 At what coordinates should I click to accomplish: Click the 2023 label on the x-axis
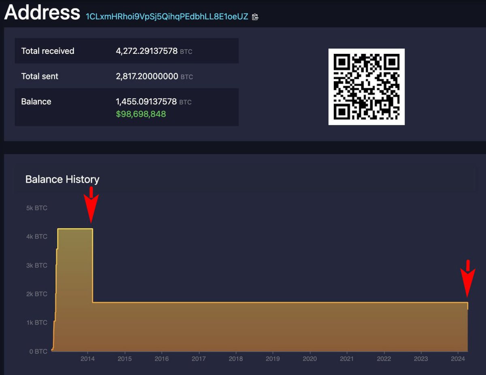coord(421,359)
